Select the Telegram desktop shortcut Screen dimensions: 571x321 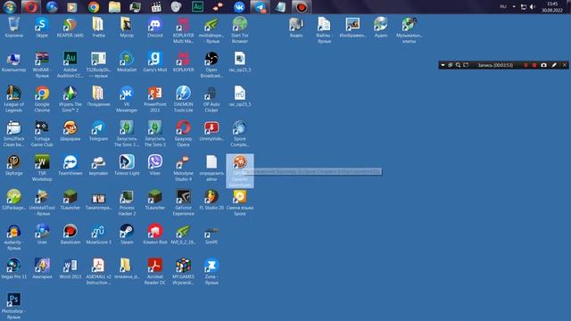tap(98, 131)
